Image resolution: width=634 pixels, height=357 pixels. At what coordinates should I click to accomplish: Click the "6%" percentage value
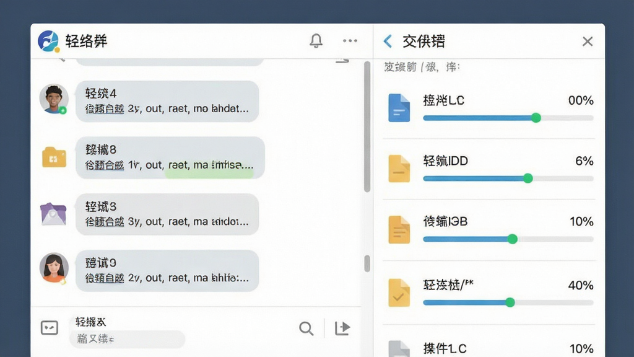[584, 161]
